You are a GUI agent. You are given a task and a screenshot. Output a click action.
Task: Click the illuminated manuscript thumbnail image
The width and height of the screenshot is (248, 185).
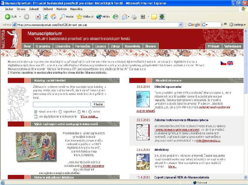point(36,147)
